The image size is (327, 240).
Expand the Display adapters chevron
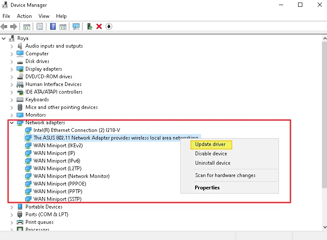pyautogui.click(x=12, y=69)
